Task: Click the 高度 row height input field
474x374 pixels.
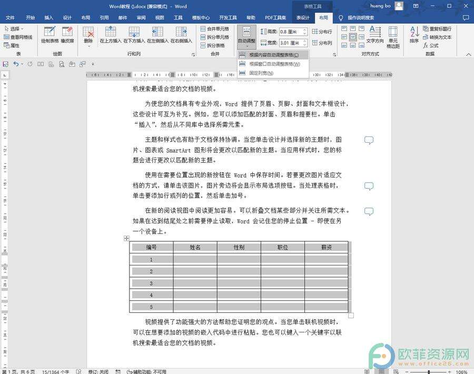Action: pos(293,32)
